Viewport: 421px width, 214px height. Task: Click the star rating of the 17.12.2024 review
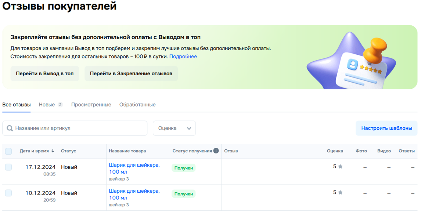point(338,167)
